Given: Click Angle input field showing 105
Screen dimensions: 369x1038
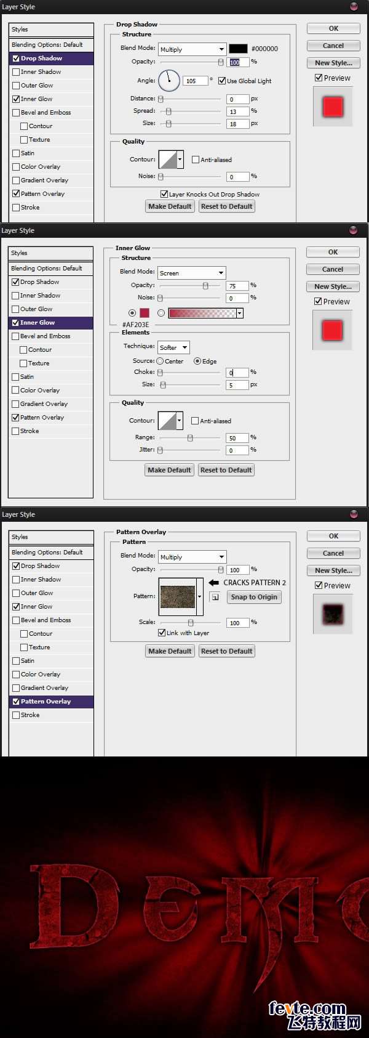Looking at the screenshot, I should (195, 81).
